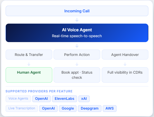The width and height of the screenshot is (154, 117).
Task: Choose the Agent Handover box
Action: coord(125,55)
